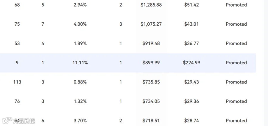This screenshot has height=126, width=268.
Task: Select the 2.94% percentage cell
Action: coord(80,5)
